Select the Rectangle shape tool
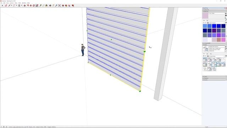Screen dimensions: 227x128 [x=19, y=5]
